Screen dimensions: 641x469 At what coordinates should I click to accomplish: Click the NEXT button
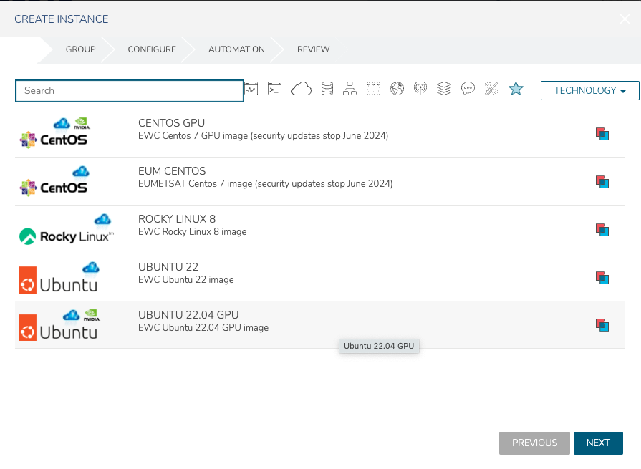pyautogui.click(x=598, y=443)
